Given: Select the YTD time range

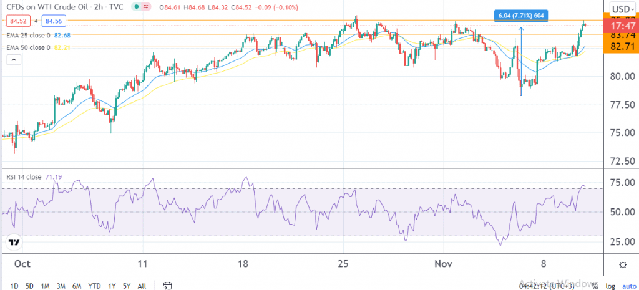Looking at the screenshot, I should (95, 286).
